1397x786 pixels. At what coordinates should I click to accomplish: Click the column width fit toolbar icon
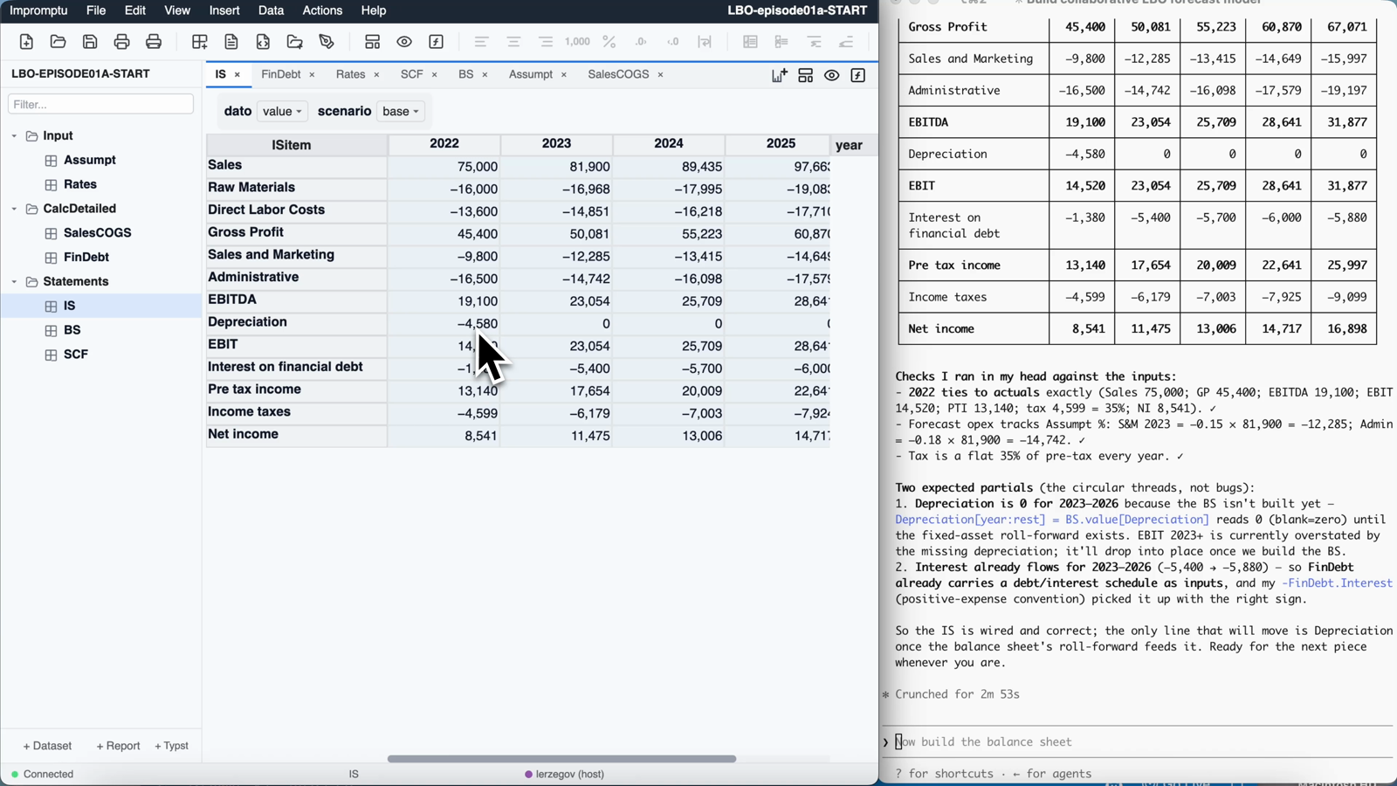705,42
